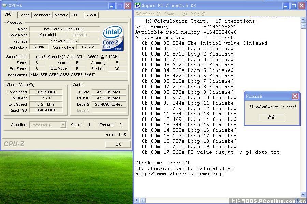Click the Level 2 cache value field
The width and height of the screenshot is (307, 204).
(x=109, y=104)
